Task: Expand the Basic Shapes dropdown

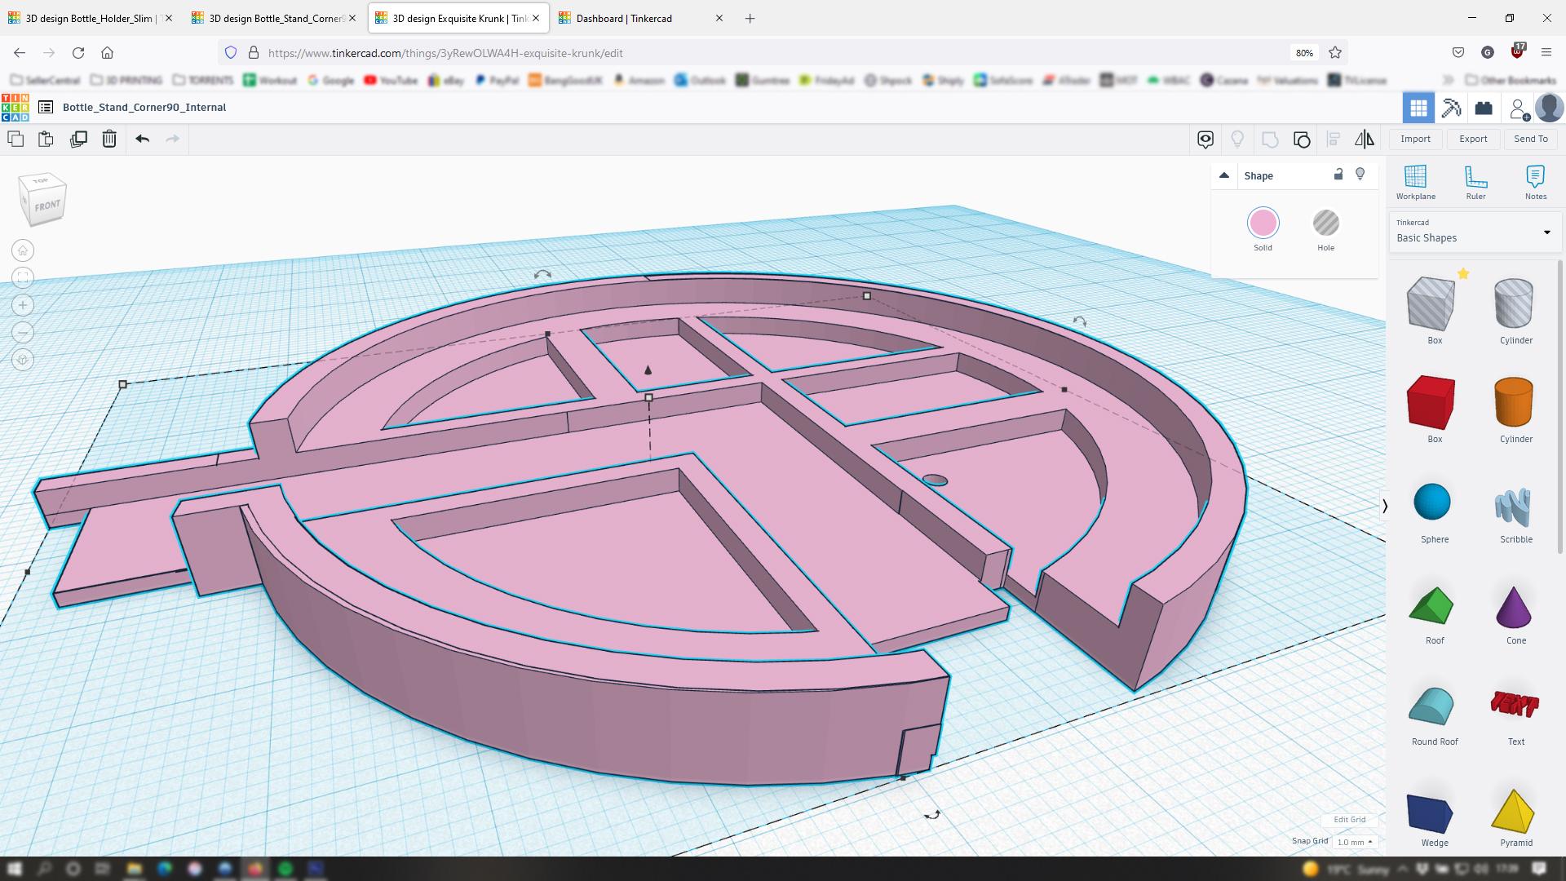Action: tap(1546, 232)
